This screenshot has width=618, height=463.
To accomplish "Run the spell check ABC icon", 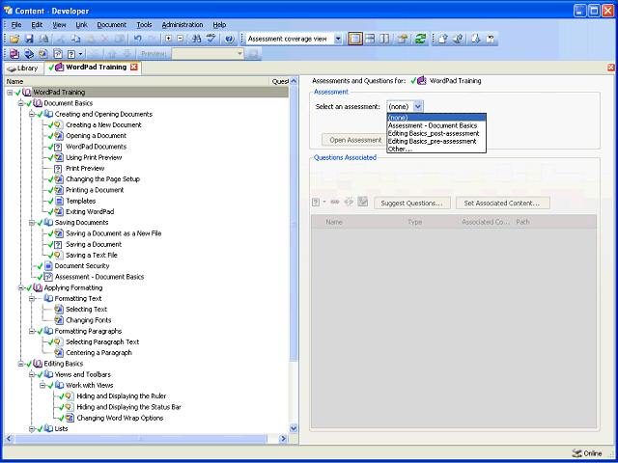I will 211,39.
